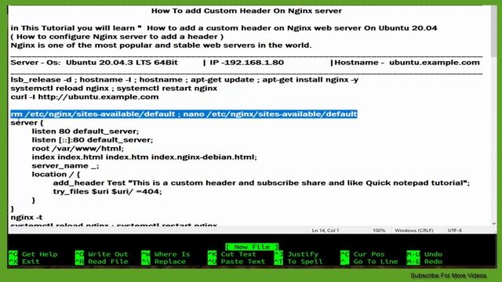
Task: Click the ( How to configure Nginx server line
Action: pyautogui.click(x=117, y=37)
